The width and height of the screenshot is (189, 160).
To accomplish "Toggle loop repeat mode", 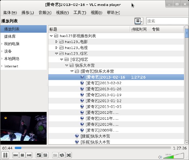I will click(x=62, y=155).
